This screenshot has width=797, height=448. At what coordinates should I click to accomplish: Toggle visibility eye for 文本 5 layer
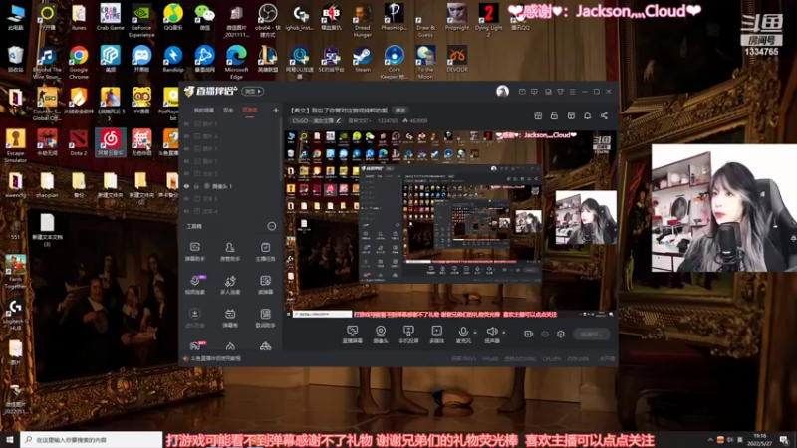tap(186, 173)
